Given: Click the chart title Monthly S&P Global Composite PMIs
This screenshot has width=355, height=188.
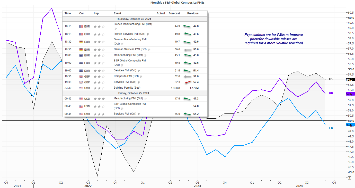Looking at the screenshot, I should pos(177,2).
